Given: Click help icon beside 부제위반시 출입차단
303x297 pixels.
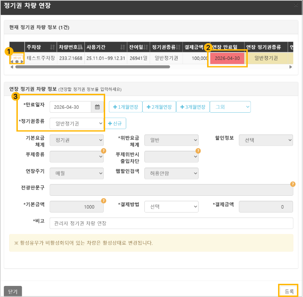Looking at the screenshot, I should (198, 151).
